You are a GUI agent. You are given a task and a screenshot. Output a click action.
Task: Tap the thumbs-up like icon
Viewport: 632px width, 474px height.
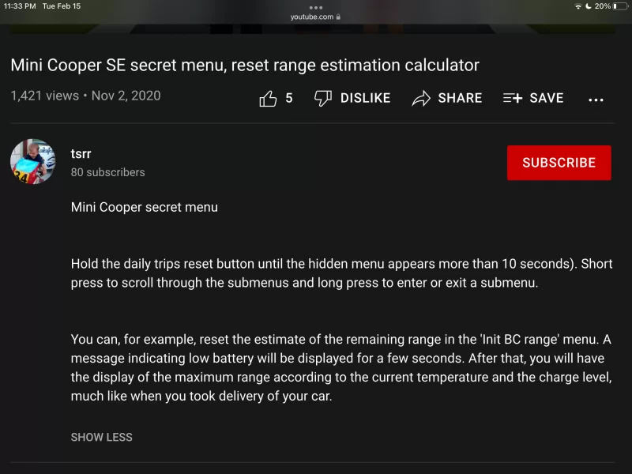coord(268,98)
